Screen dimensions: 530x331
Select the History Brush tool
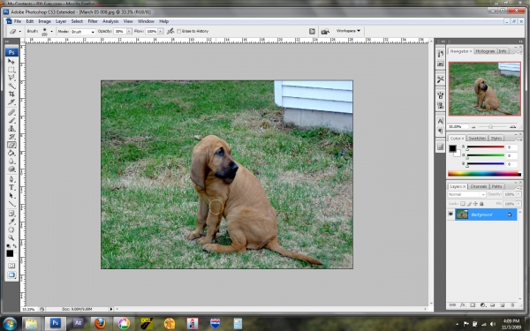[x=11, y=137]
